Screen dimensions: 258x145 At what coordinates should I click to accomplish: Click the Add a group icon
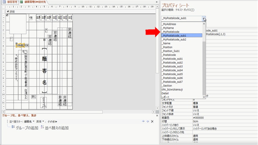[x=13, y=127]
